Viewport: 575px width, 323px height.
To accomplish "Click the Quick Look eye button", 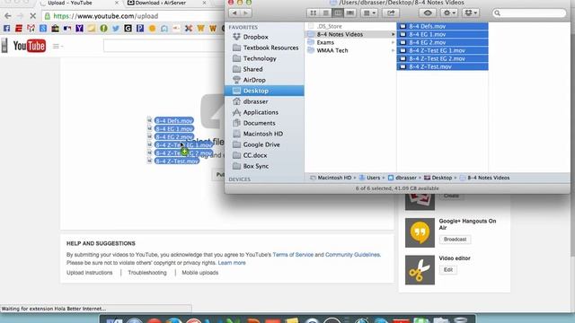I will pyautogui.click(x=428, y=13).
